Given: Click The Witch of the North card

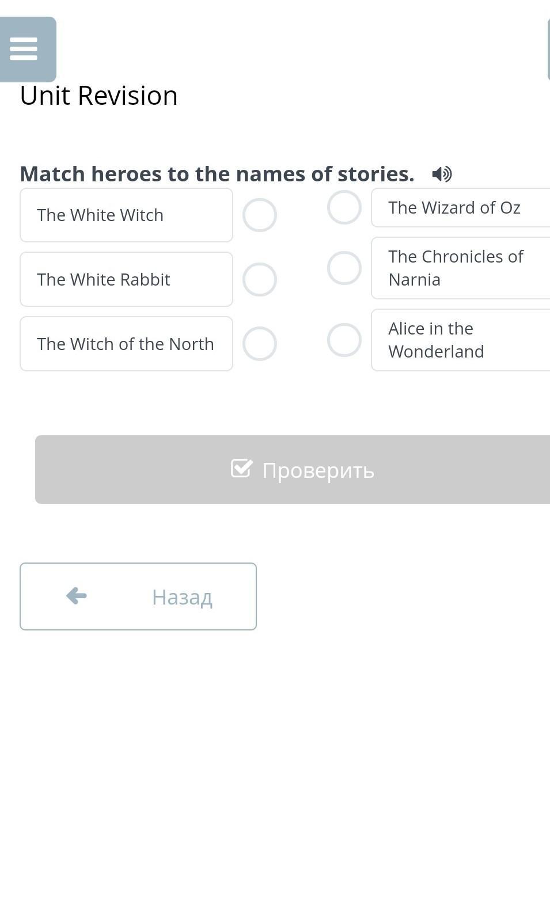Looking at the screenshot, I should [x=127, y=344].
